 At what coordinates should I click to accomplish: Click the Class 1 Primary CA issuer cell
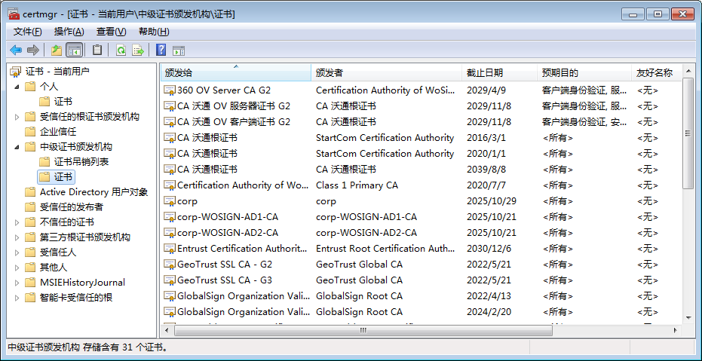[x=357, y=185]
